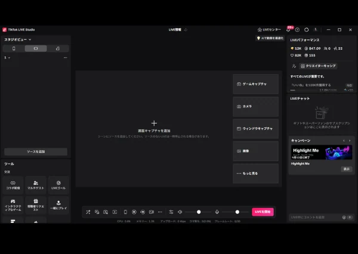
Task: Click the person icon beside クリエイターキャンプ
Action: click(294, 66)
